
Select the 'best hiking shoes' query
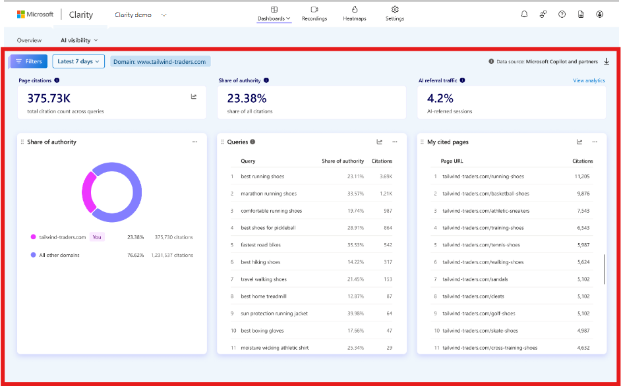point(311,262)
